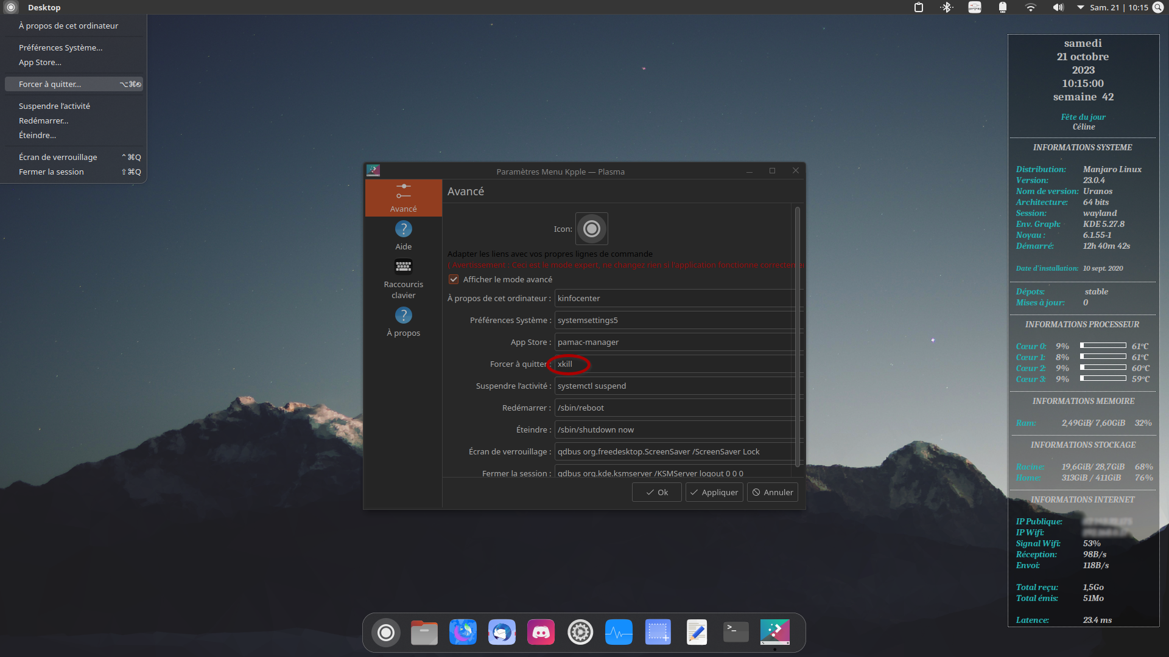Open the gear settings app in dock

pyautogui.click(x=580, y=633)
